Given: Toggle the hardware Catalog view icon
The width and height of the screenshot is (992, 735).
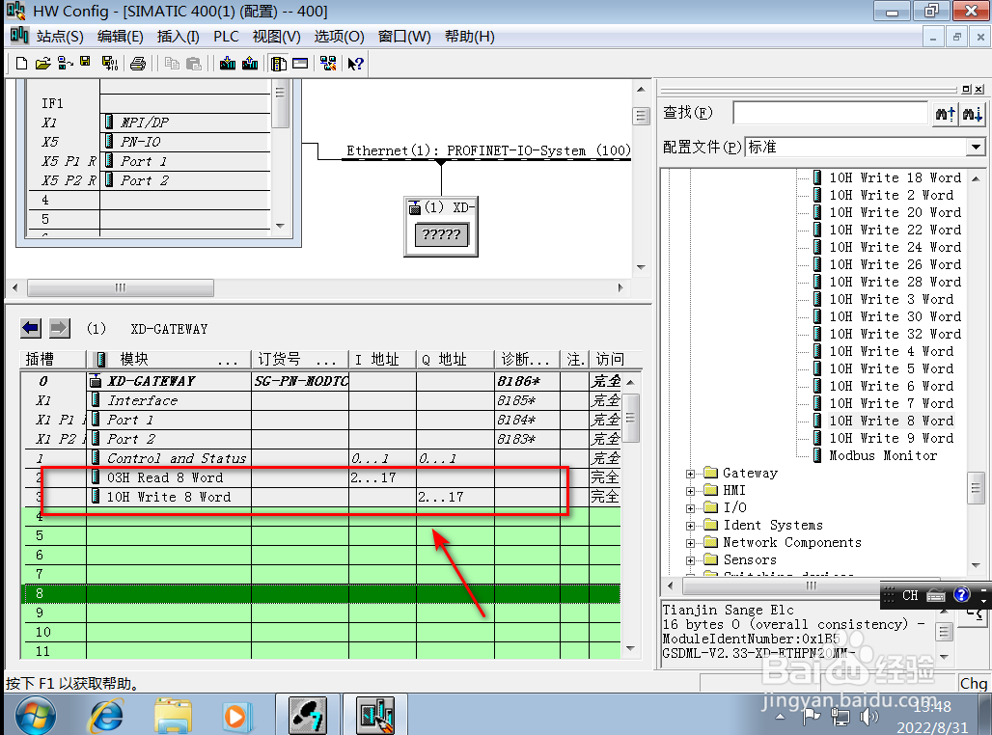Looking at the screenshot, I should [x=278, y=64].
